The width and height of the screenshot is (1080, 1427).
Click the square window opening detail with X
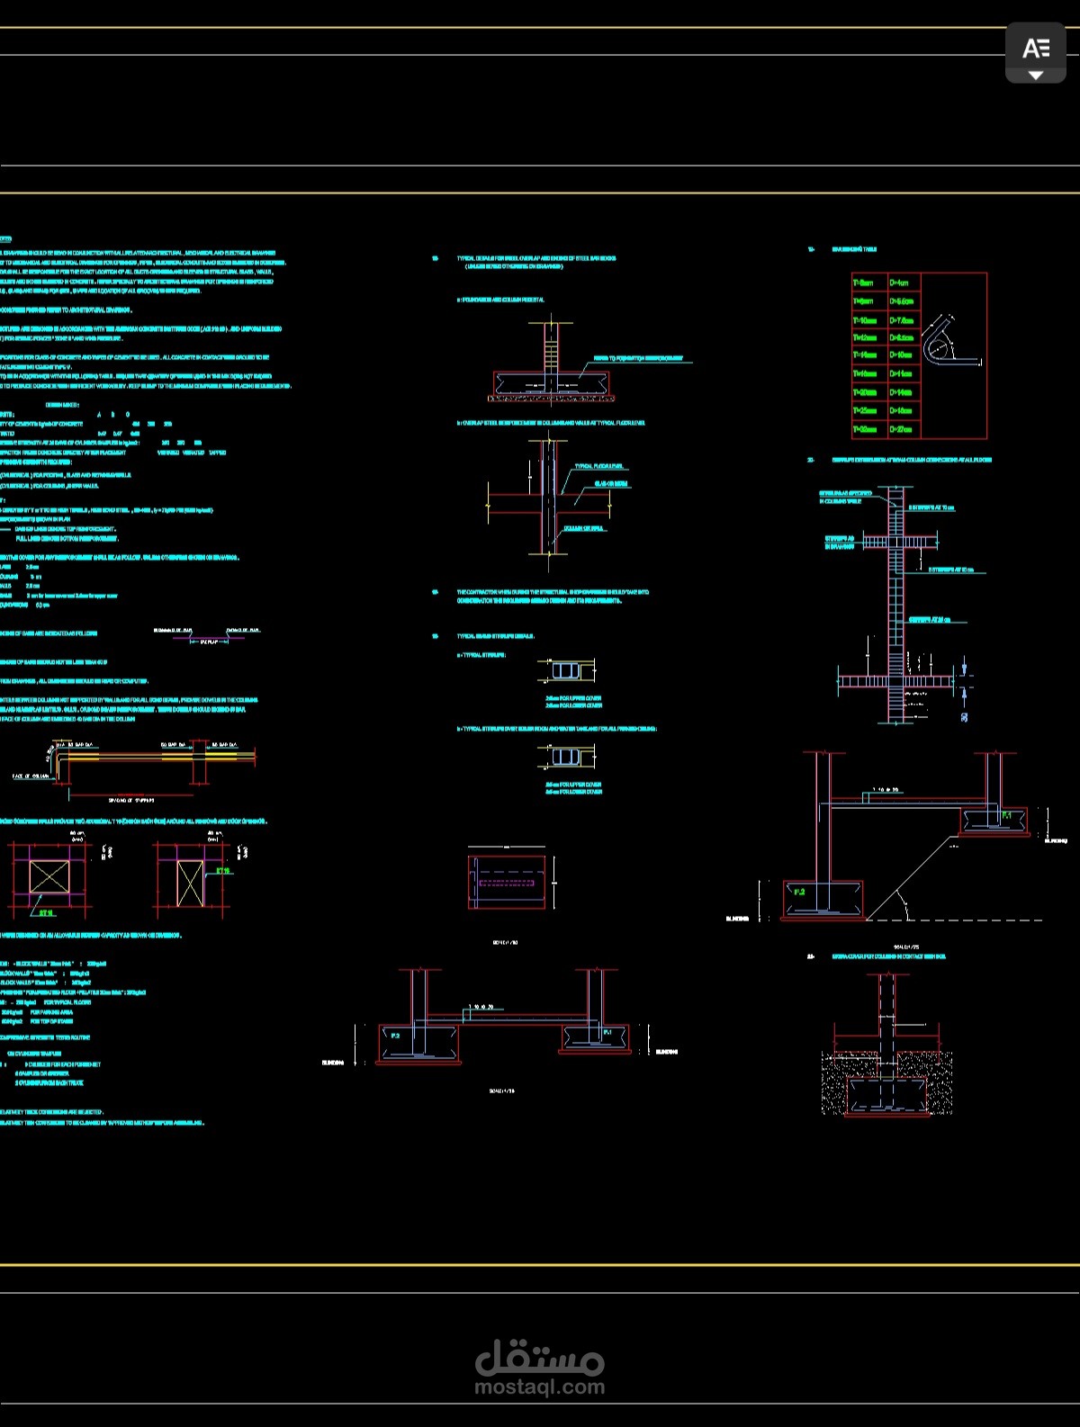[49, 876]
